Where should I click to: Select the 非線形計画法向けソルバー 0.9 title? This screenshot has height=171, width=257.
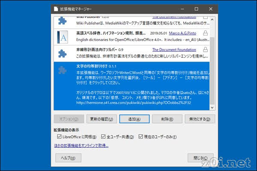coord(100,50)
